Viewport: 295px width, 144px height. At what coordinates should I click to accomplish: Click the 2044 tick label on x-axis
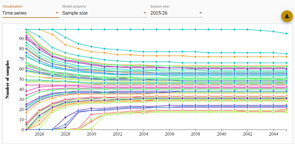tap(273, 134)
